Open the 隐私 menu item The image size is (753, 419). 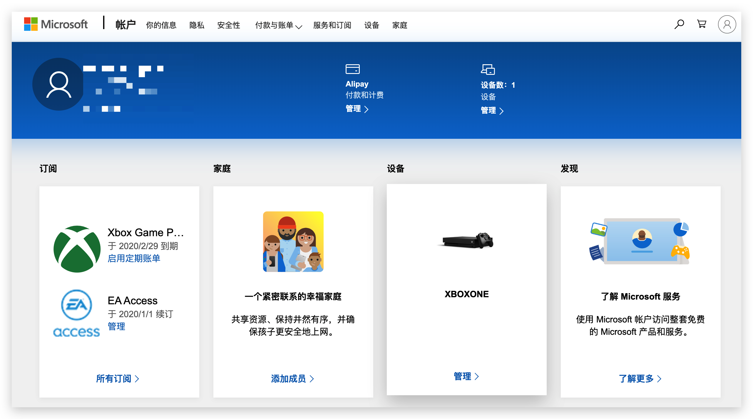click(x=197, y=25)
